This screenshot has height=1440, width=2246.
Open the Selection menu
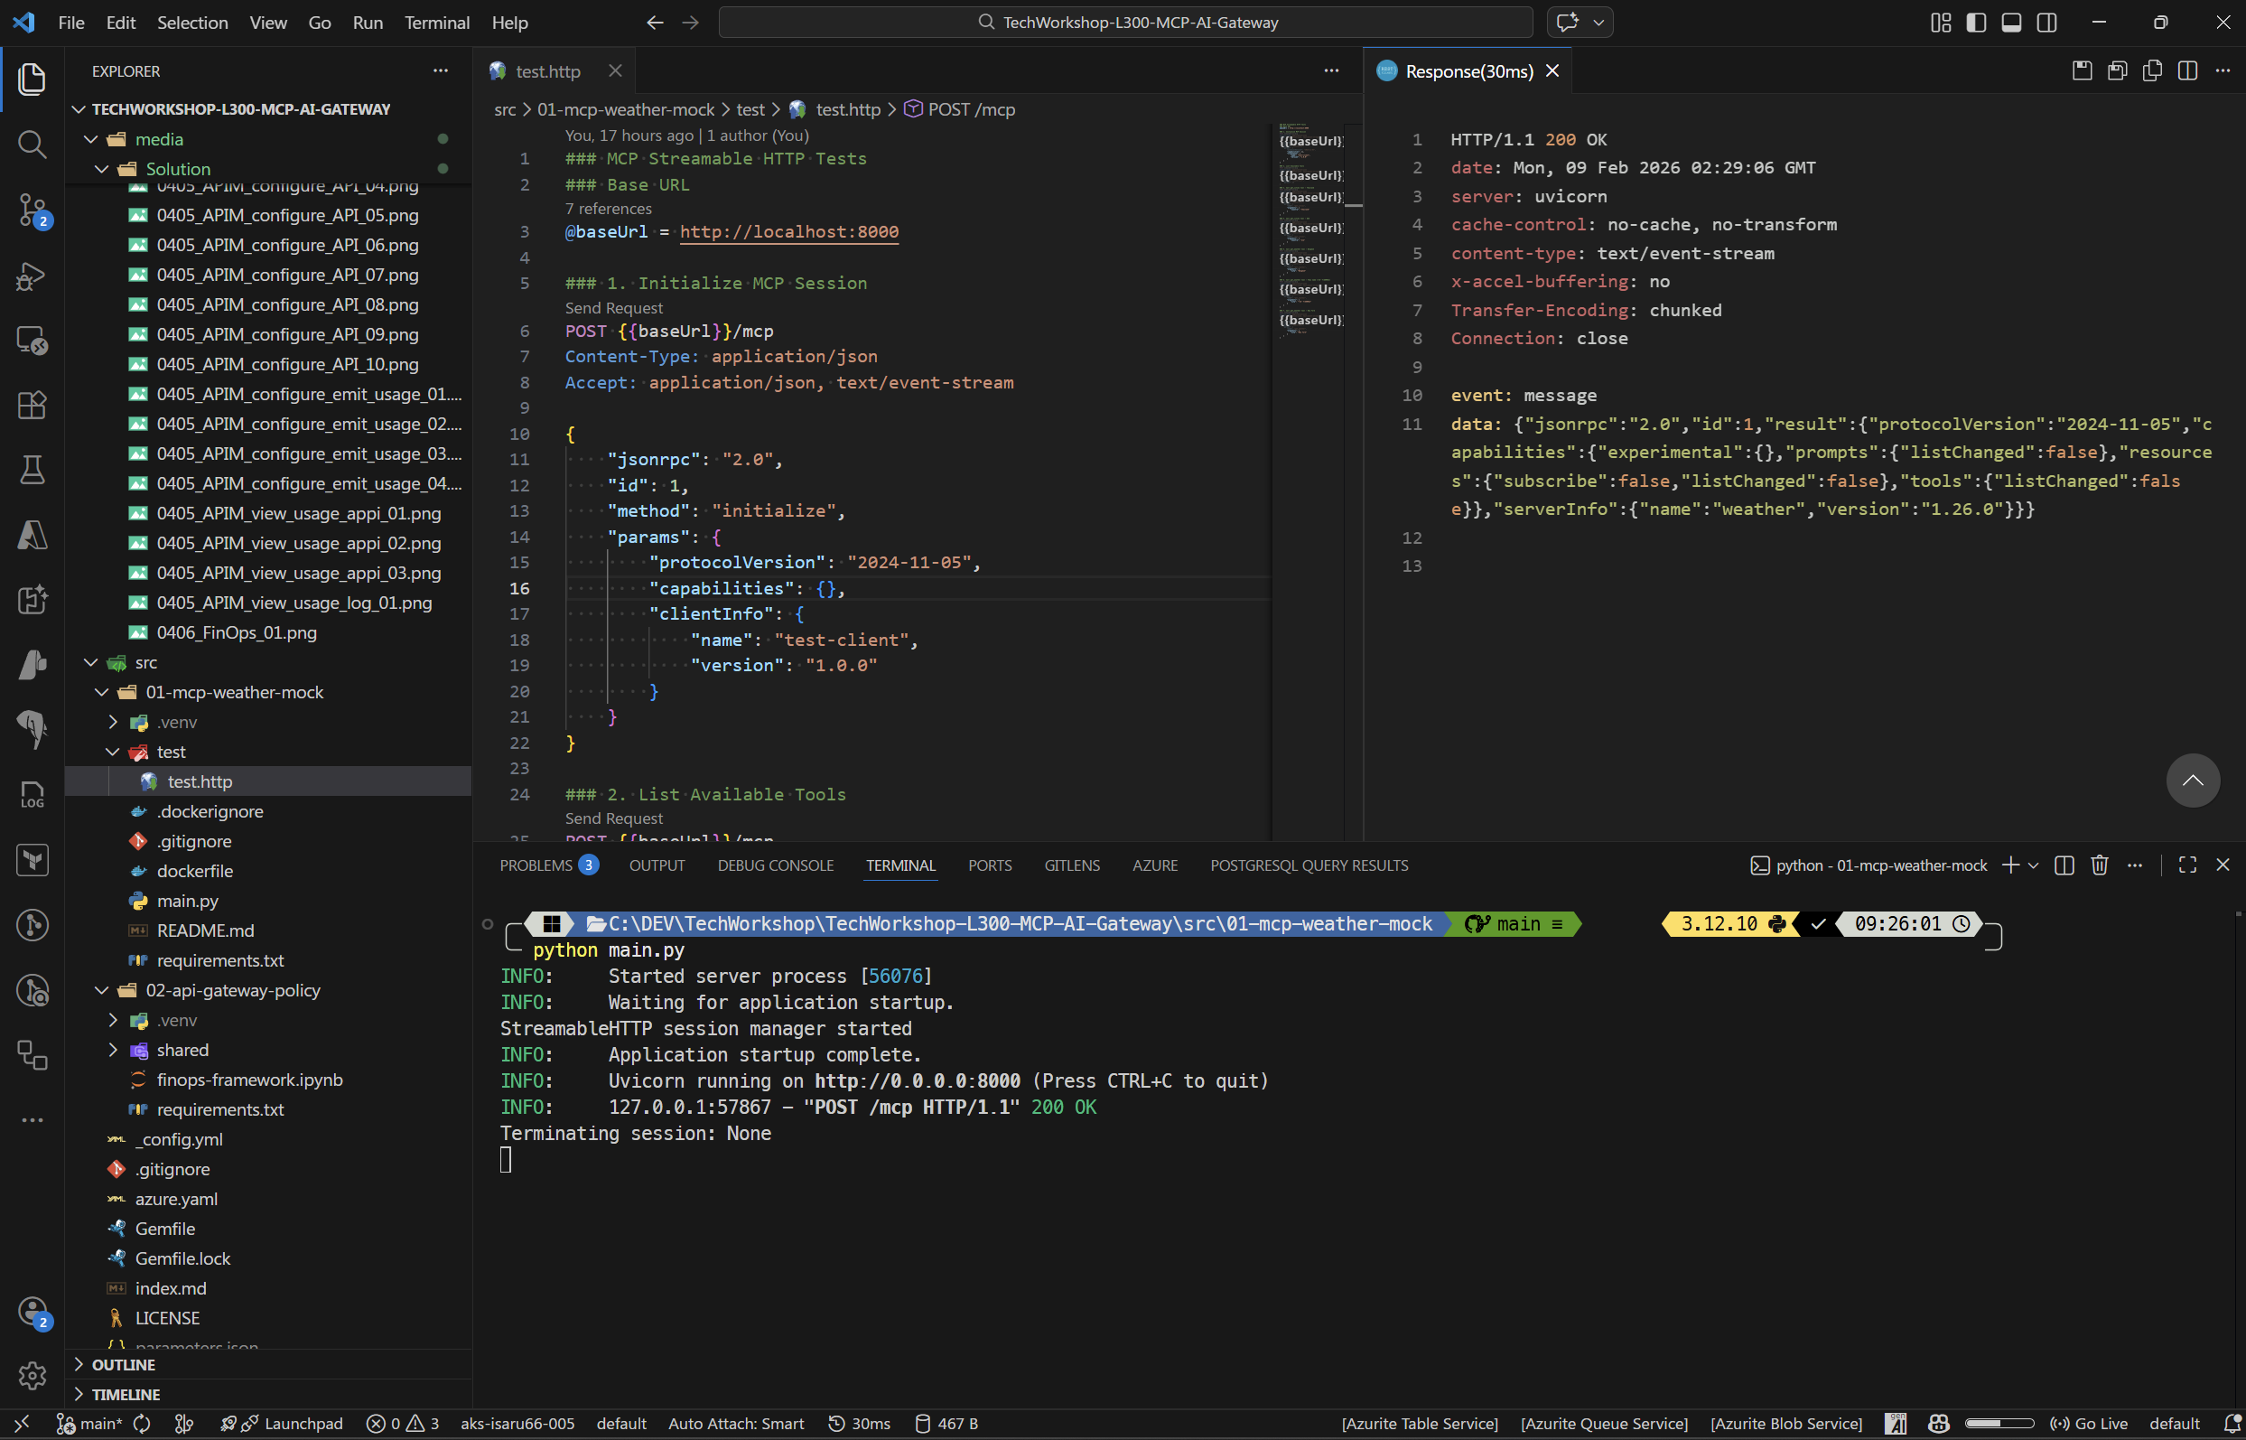click(191, 22)
